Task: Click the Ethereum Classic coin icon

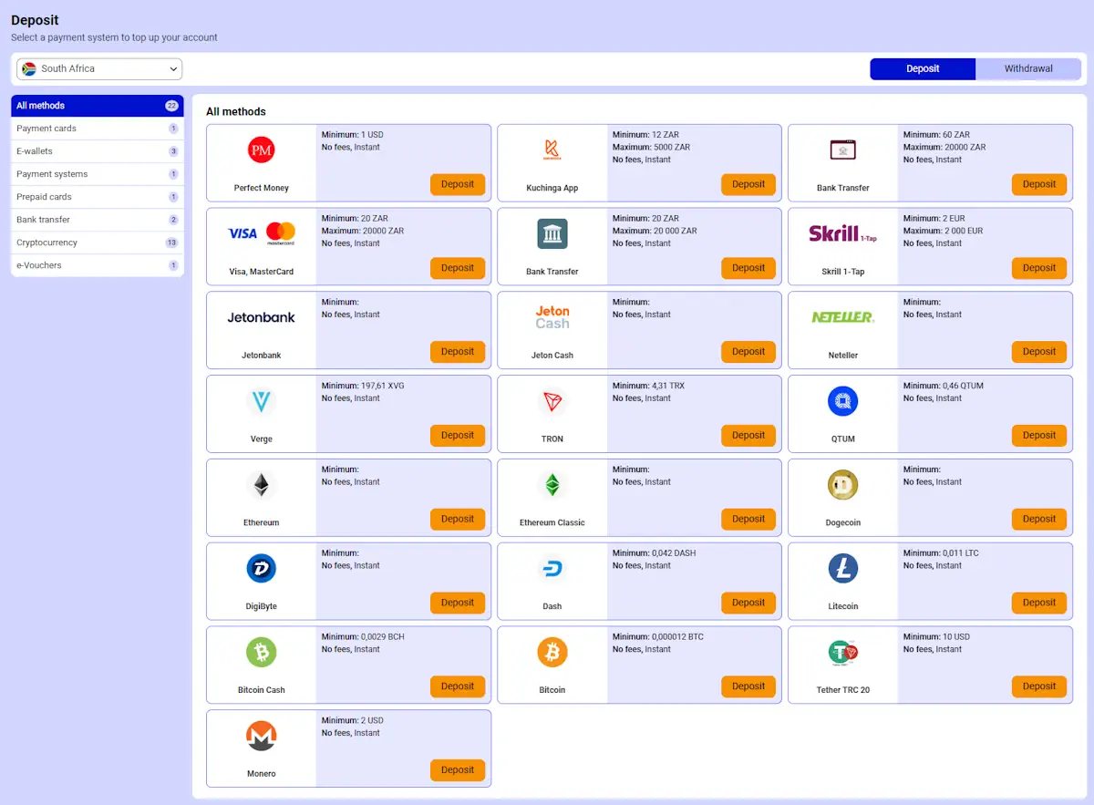Action: point(552,485)
